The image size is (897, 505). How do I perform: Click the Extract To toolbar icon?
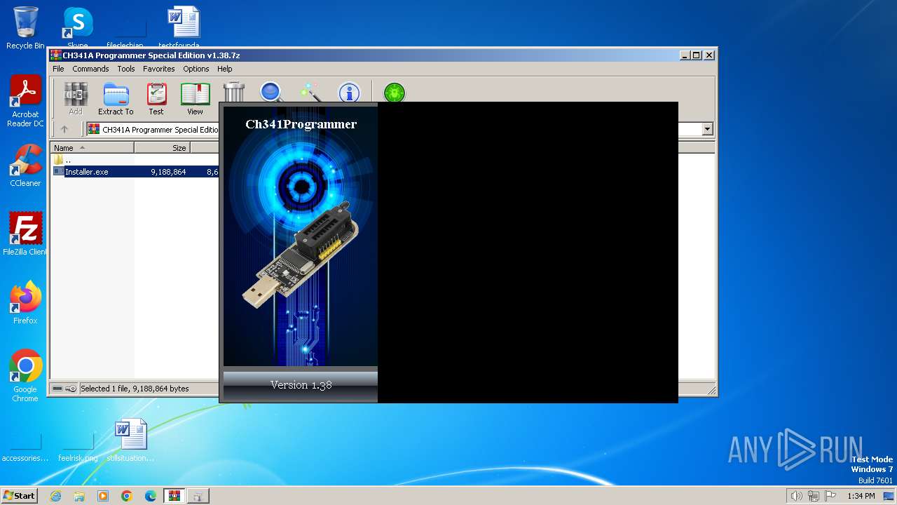pyautogui.click(x=116, y=98)
